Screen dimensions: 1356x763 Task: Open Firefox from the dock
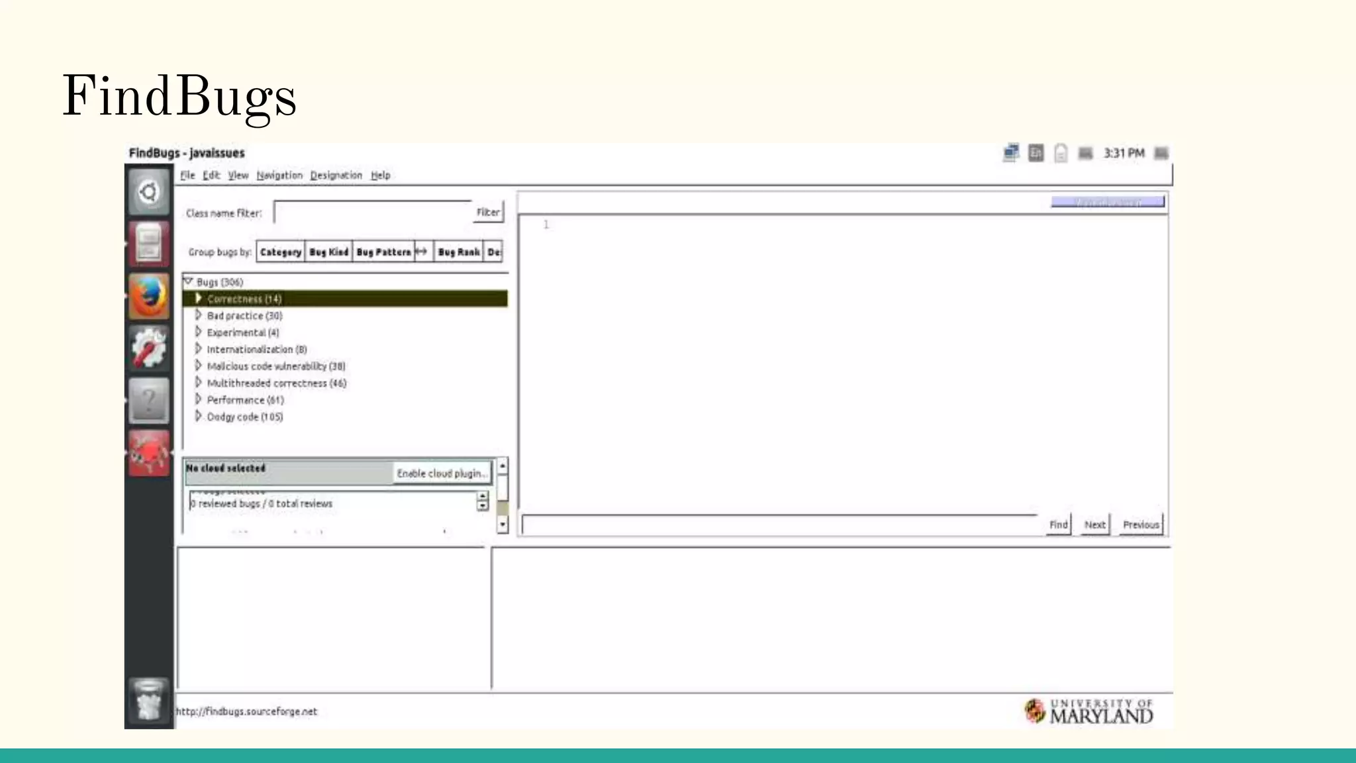(149, 296)
